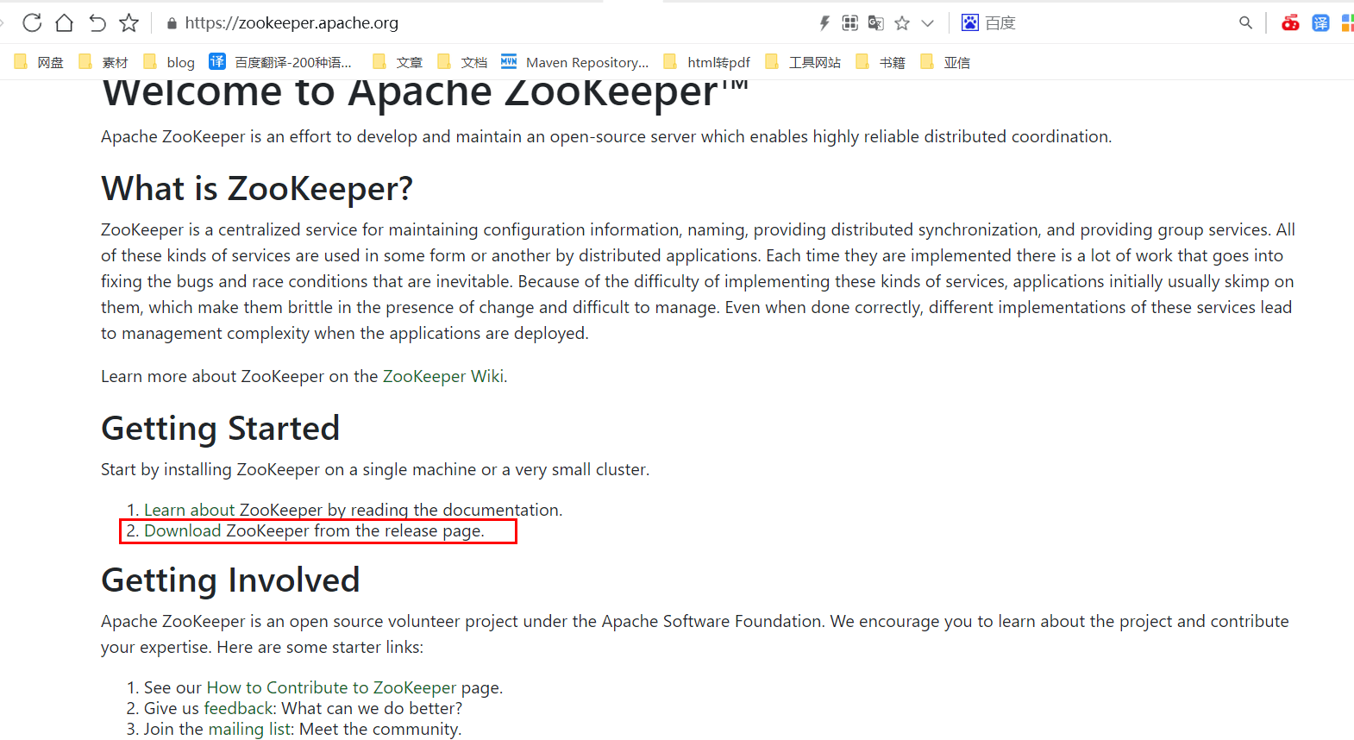This screenshot has height=740, width=1354.
Task: Open How to Contribute to ZooKeeper link
Action: 331,687
